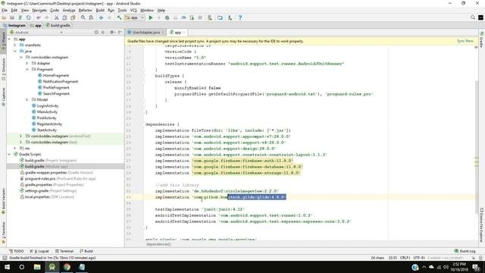Expand the Model package
This screenshot has height=273, width=485.
coord(27,99)
